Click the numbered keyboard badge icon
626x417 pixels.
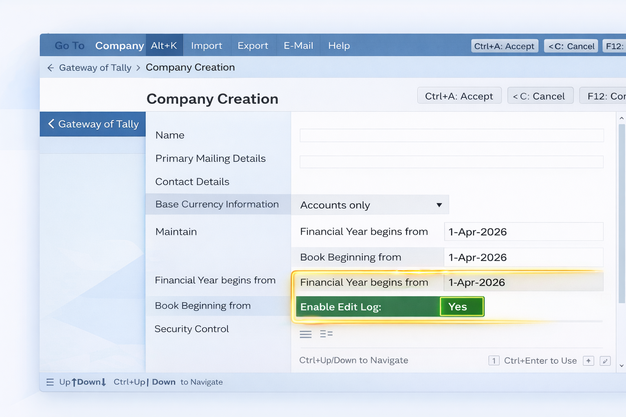pos(494,360)
